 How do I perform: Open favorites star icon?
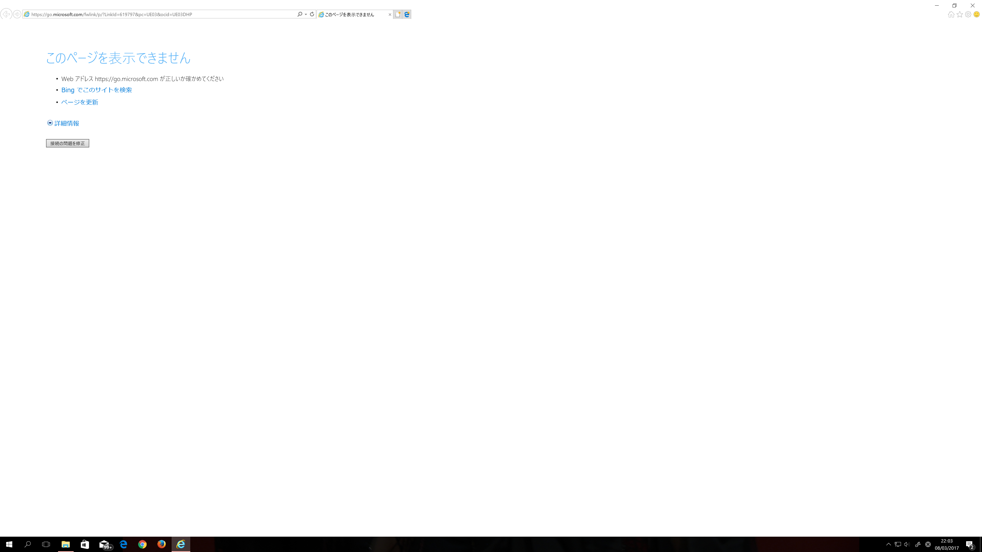[x=959, y=15]
